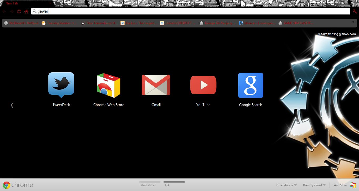Go back with the back arrow

4,11
